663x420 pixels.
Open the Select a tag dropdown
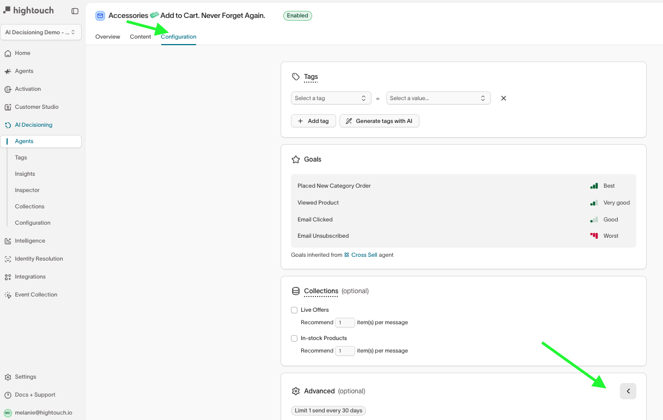coord(331,98)
